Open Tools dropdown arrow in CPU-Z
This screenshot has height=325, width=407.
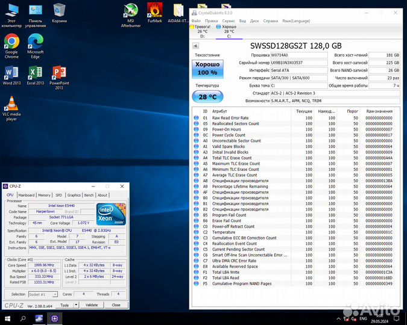click(x=76, y=305)
